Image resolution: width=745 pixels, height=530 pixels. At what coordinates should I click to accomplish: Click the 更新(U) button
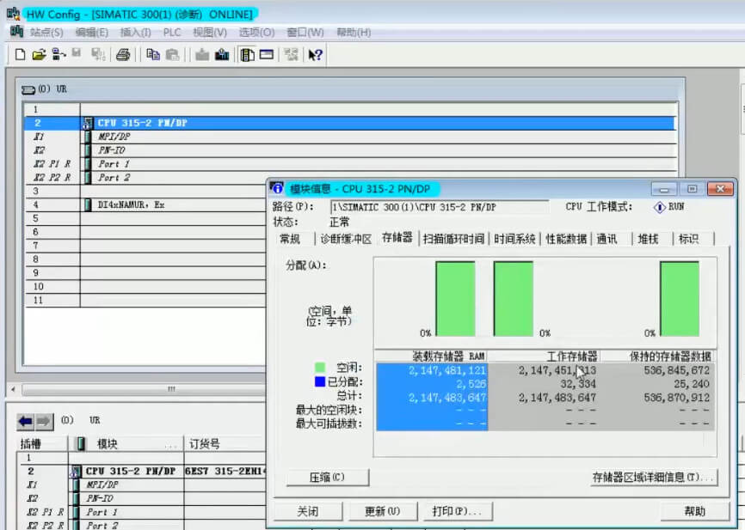click(x=383, y=511)
